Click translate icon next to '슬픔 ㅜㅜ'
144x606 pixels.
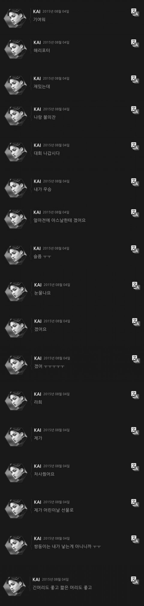(135, 249)
